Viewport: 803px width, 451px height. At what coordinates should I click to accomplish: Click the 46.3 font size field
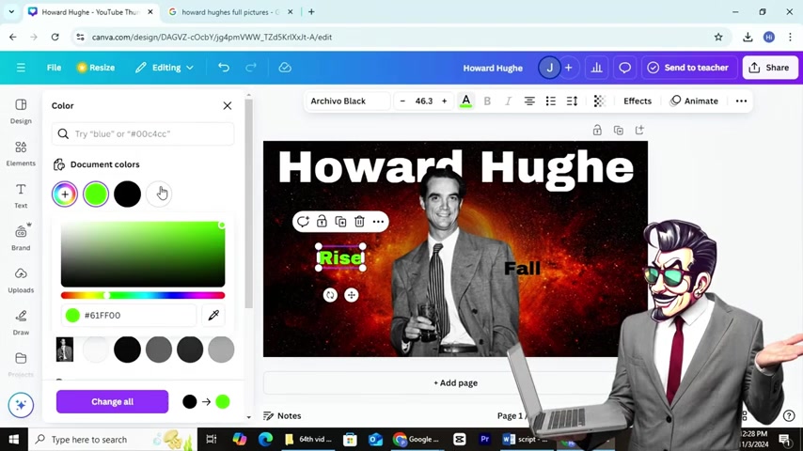click(423, 101)
